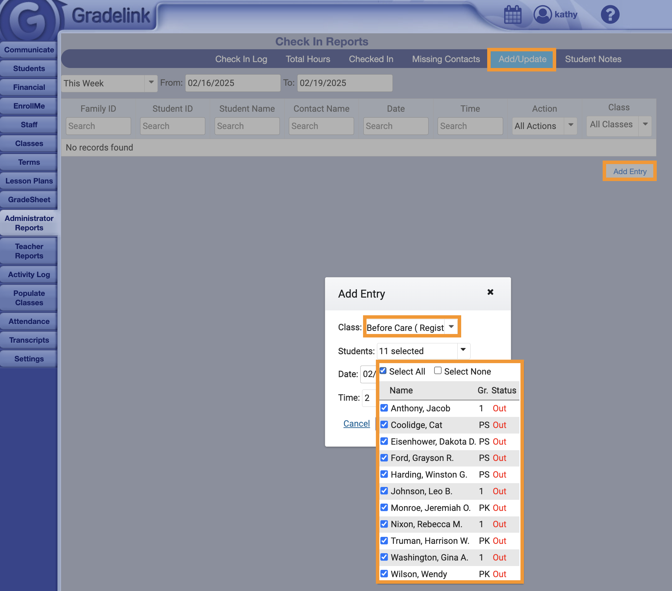
Task: Click the Student Name search field
Action: pos(247,126)
